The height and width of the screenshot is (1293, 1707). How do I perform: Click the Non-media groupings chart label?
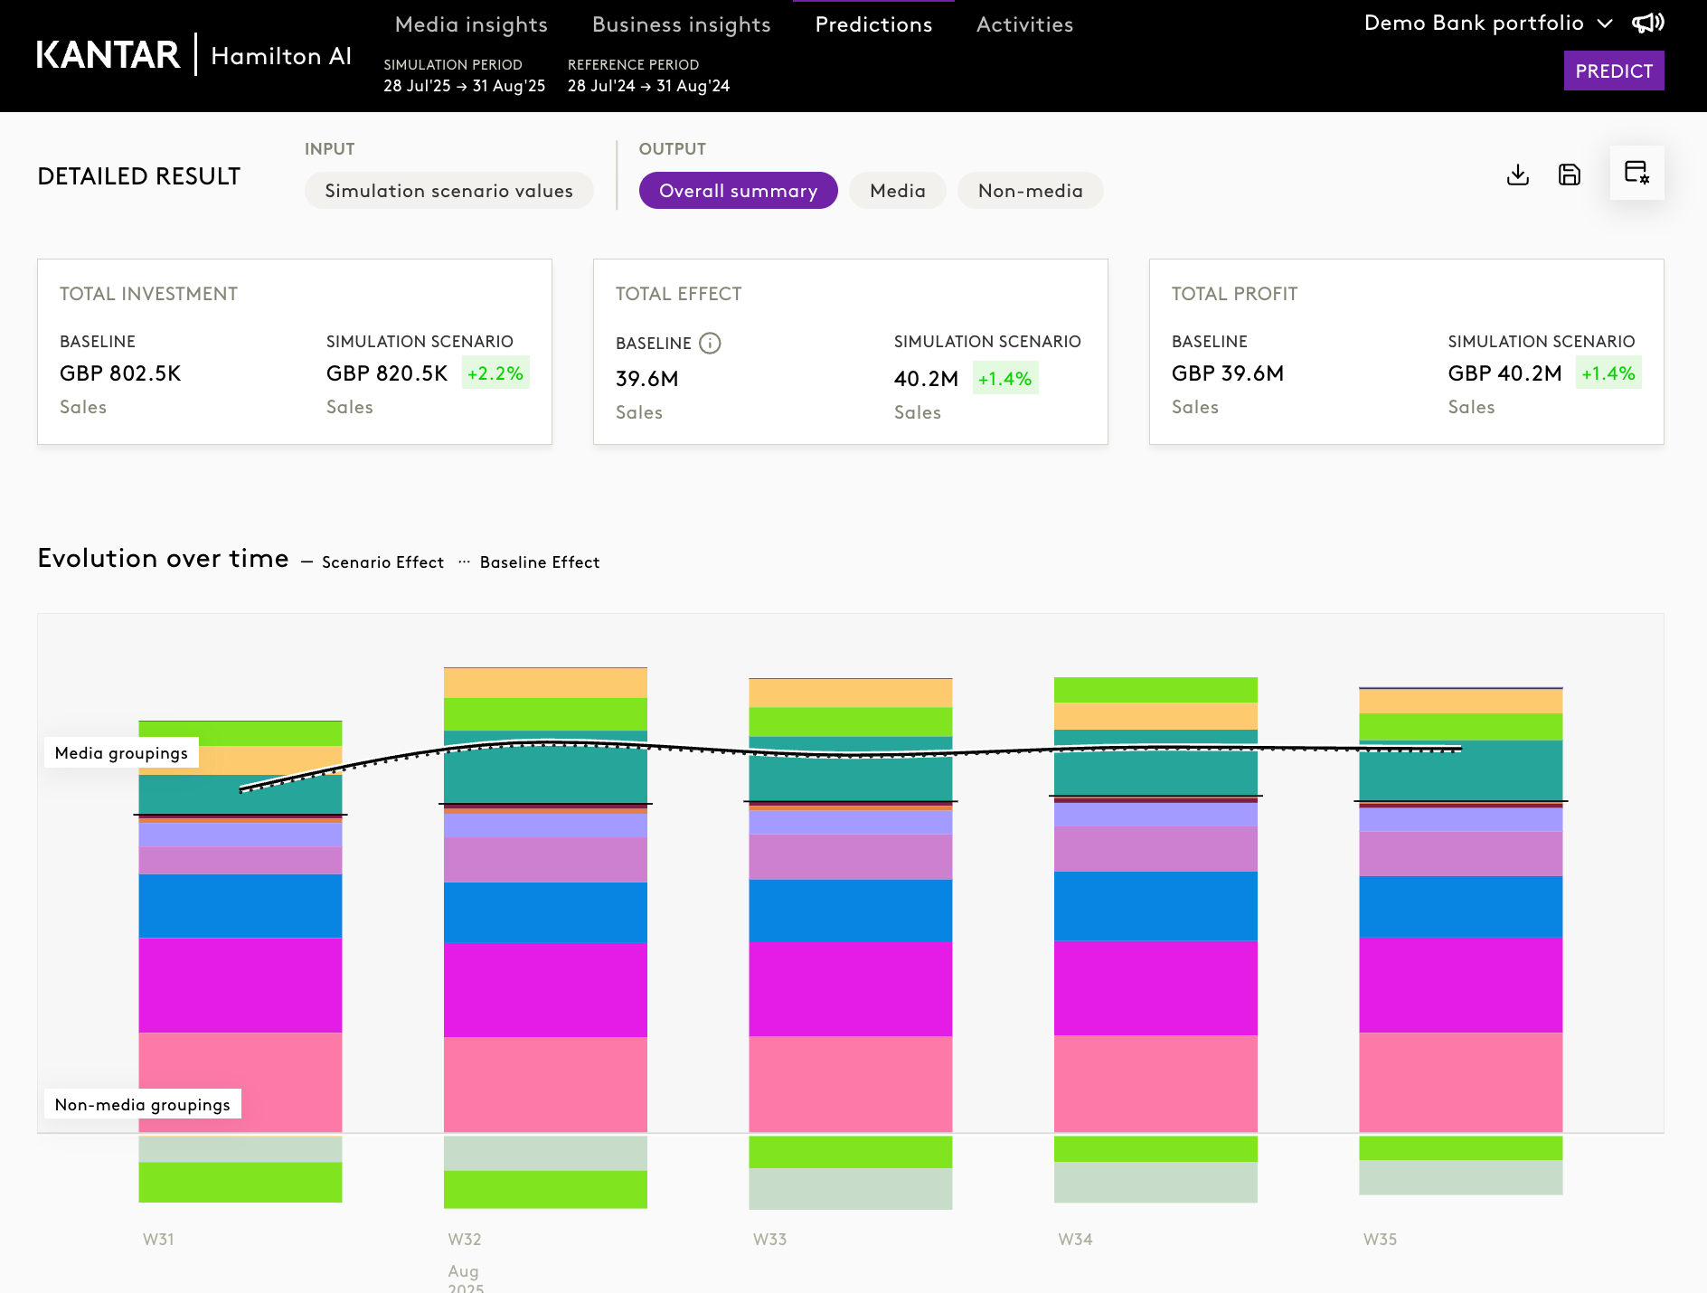pos(143,1104)
